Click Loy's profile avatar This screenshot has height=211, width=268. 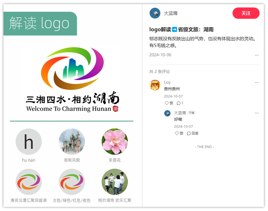155,85
